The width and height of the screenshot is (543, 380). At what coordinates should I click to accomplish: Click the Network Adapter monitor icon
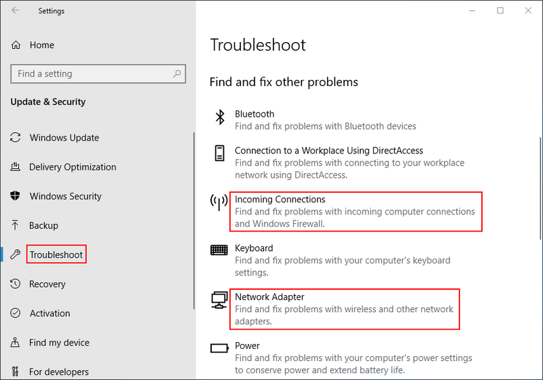click(x=219, y=299)
